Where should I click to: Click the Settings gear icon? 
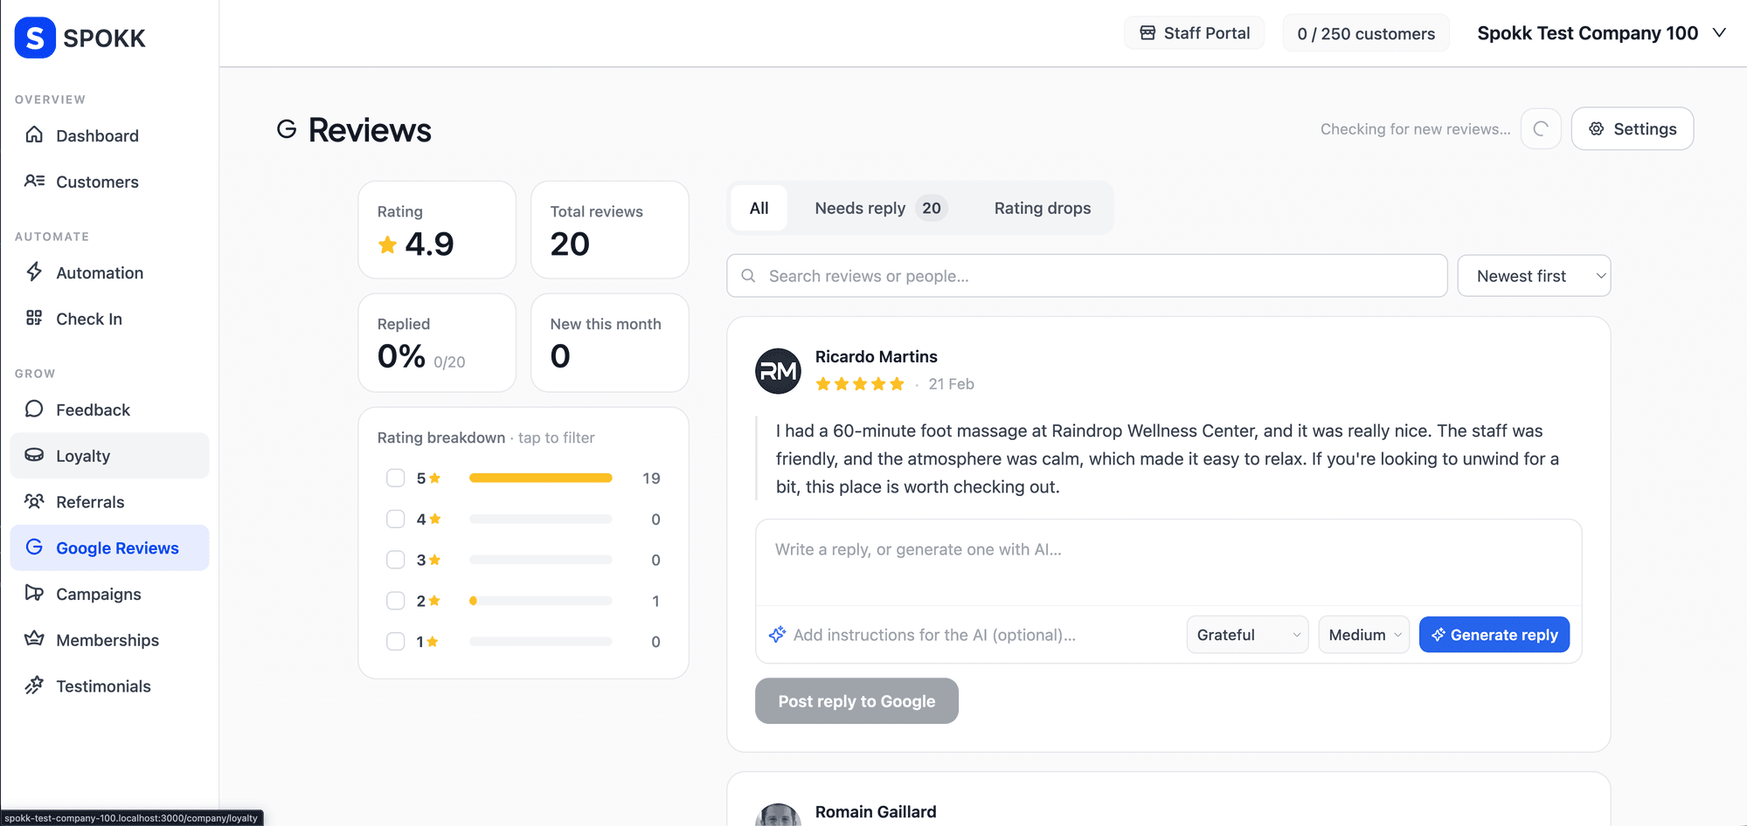point(1597,128)
